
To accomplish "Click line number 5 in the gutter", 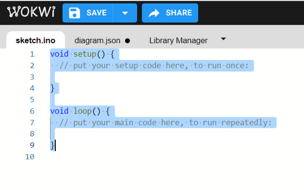I will coord(32,100).
